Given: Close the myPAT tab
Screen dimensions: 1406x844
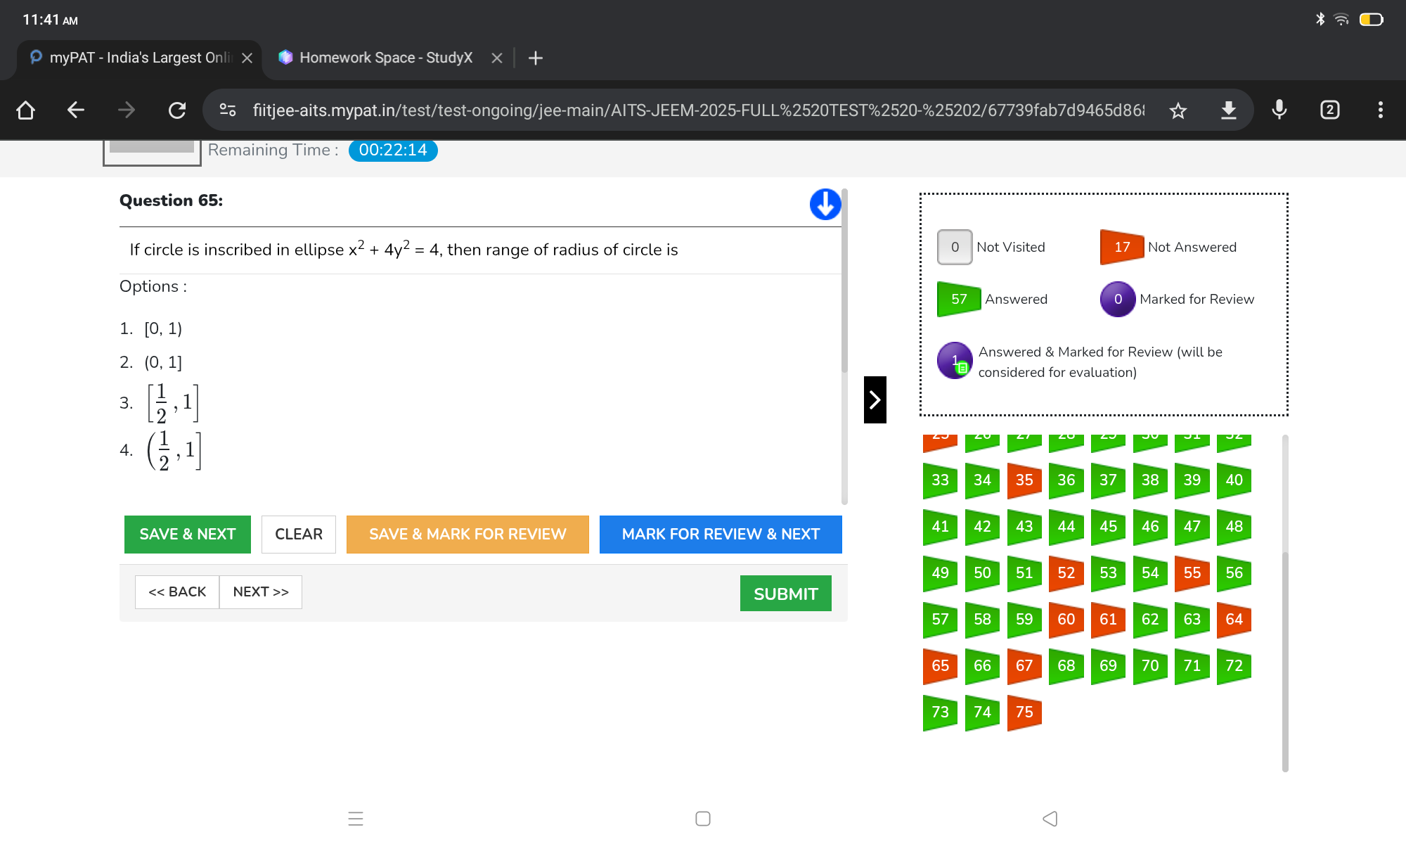Looking at the screenshot, I should point(247,58).
